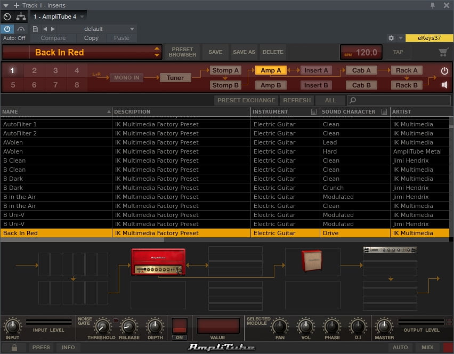Switch to Insert A module
This screenshot has width=454, height=354.
click(316, 70)
